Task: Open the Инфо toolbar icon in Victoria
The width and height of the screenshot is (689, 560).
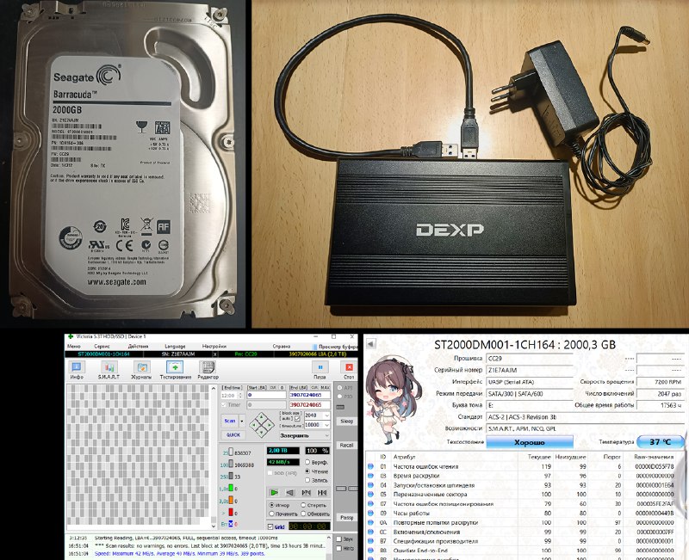Action: (x=77, y=367)
